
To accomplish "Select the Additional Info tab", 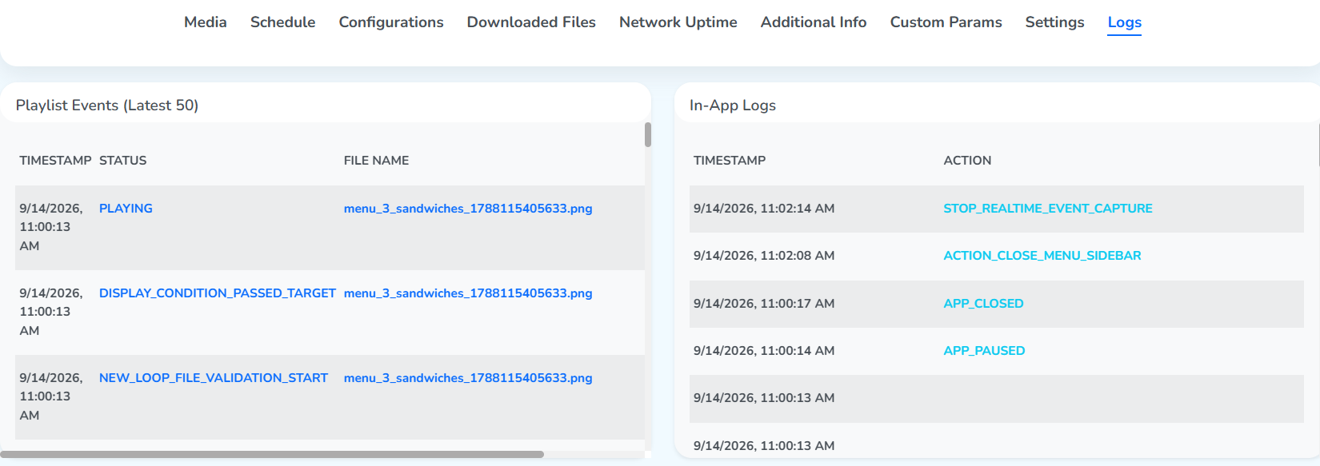I will 814,22.
